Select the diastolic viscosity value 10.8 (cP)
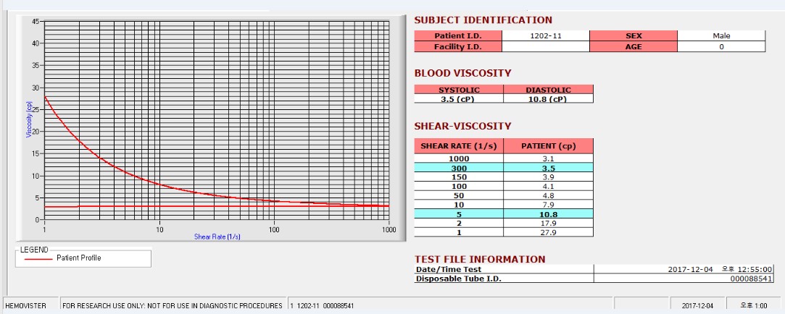This screenshot has height=314, width=785. [x=548, y=98]
